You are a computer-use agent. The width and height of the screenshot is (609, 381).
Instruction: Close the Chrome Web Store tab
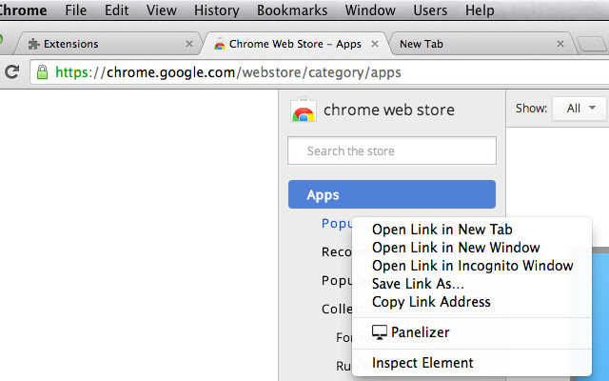coord(375,44)
